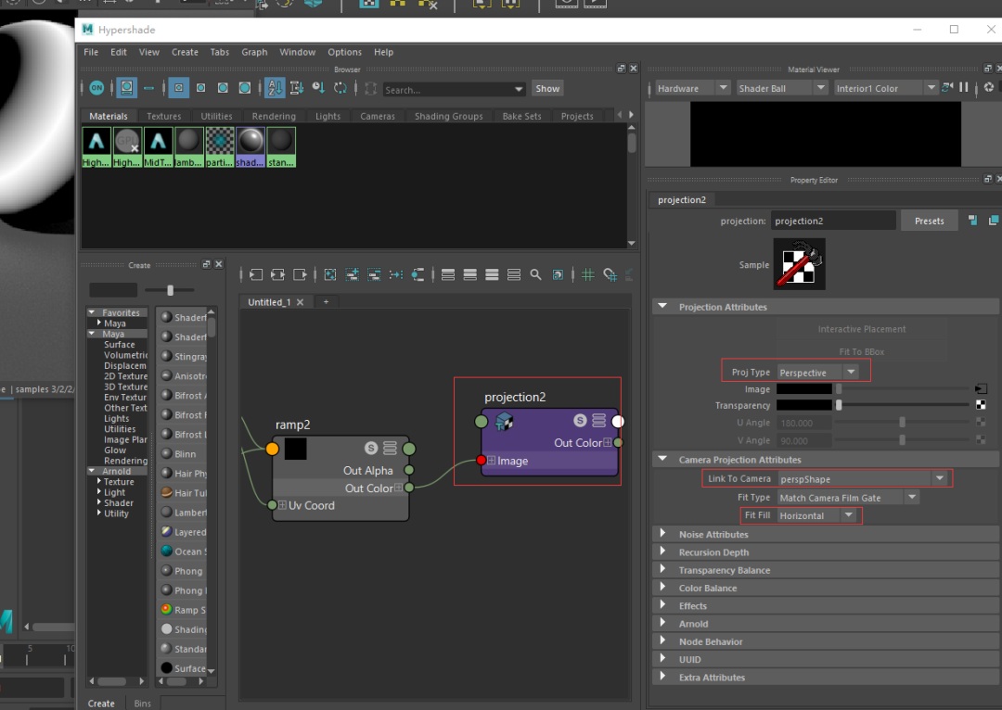Click the Transparency checker map button
The width and height of the screenshot is (1002, 710).
[x=981, y=405]
